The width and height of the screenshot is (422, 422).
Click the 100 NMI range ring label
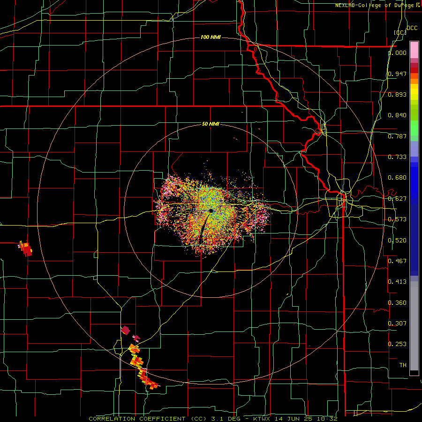pyautogui.click(x=211, y=37)
